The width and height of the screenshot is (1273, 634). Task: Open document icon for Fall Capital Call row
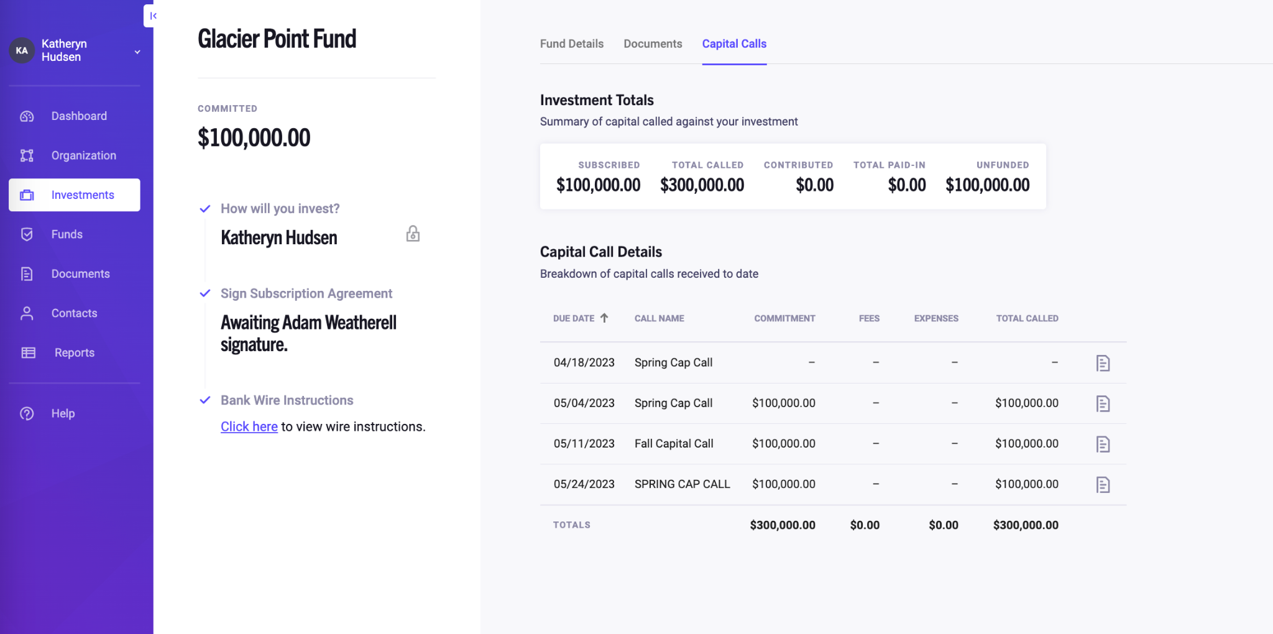click(x=1103, y=444)
